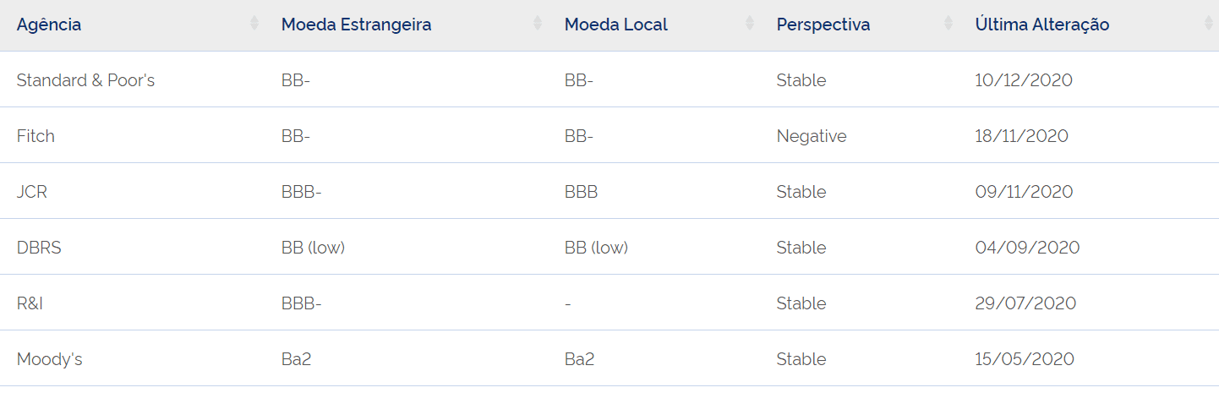Click the DBRS agency cell
Screen dimensions: 1219x393
tap(39, 248)
